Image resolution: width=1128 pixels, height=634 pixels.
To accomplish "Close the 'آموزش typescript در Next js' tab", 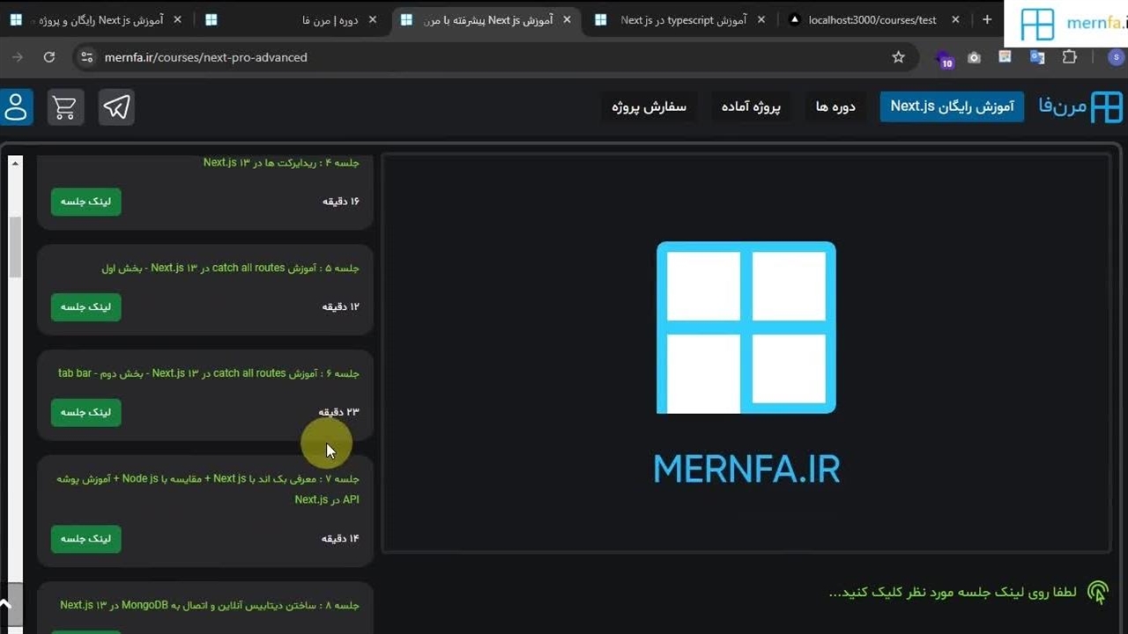I will (761, 19).
